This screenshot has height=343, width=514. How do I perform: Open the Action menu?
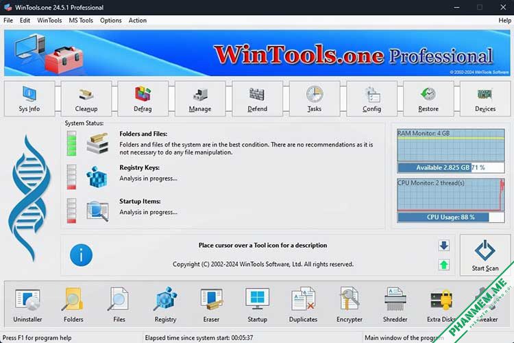point(138,21)
